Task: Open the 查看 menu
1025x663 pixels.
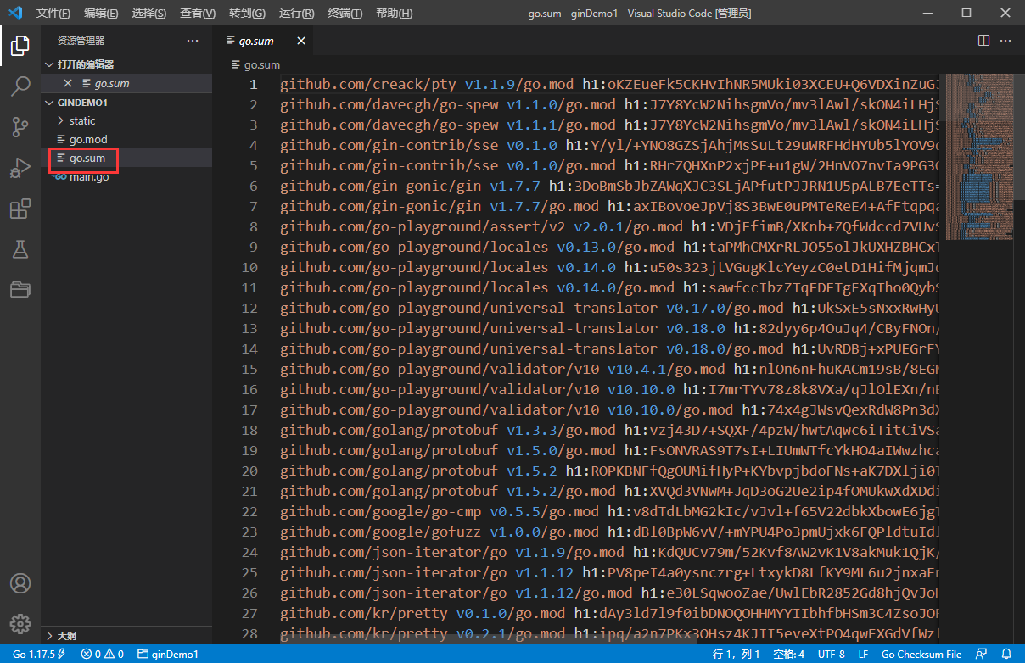Action: point(199,13)
